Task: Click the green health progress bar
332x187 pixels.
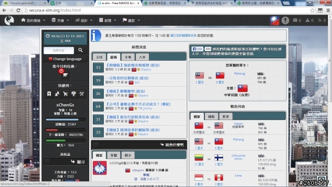Action: pyautogui.click(x=65, y=140)
